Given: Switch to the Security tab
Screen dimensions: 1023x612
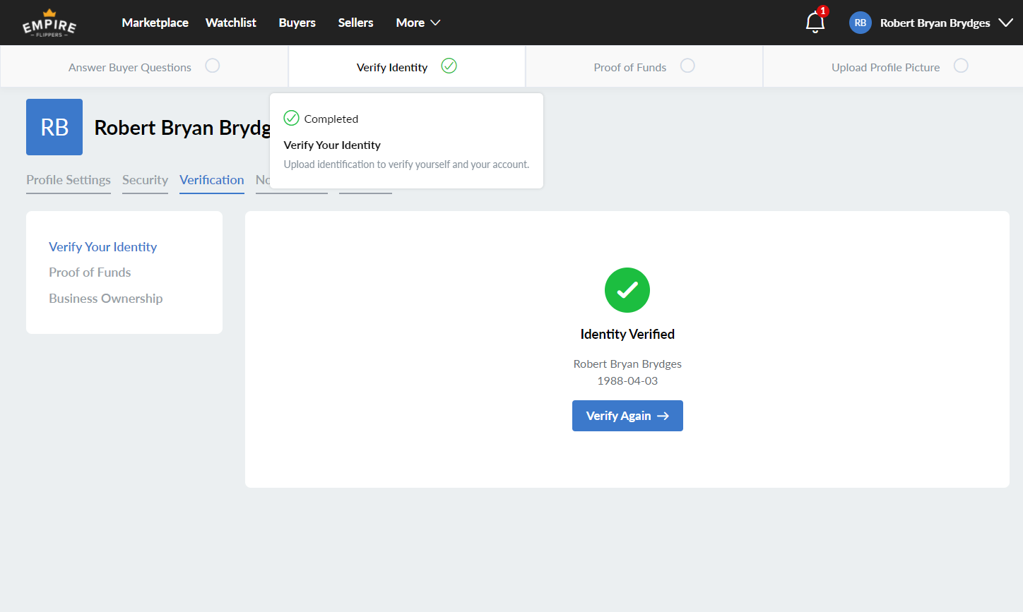Looking at the screenshot, I should pos(145,180).
